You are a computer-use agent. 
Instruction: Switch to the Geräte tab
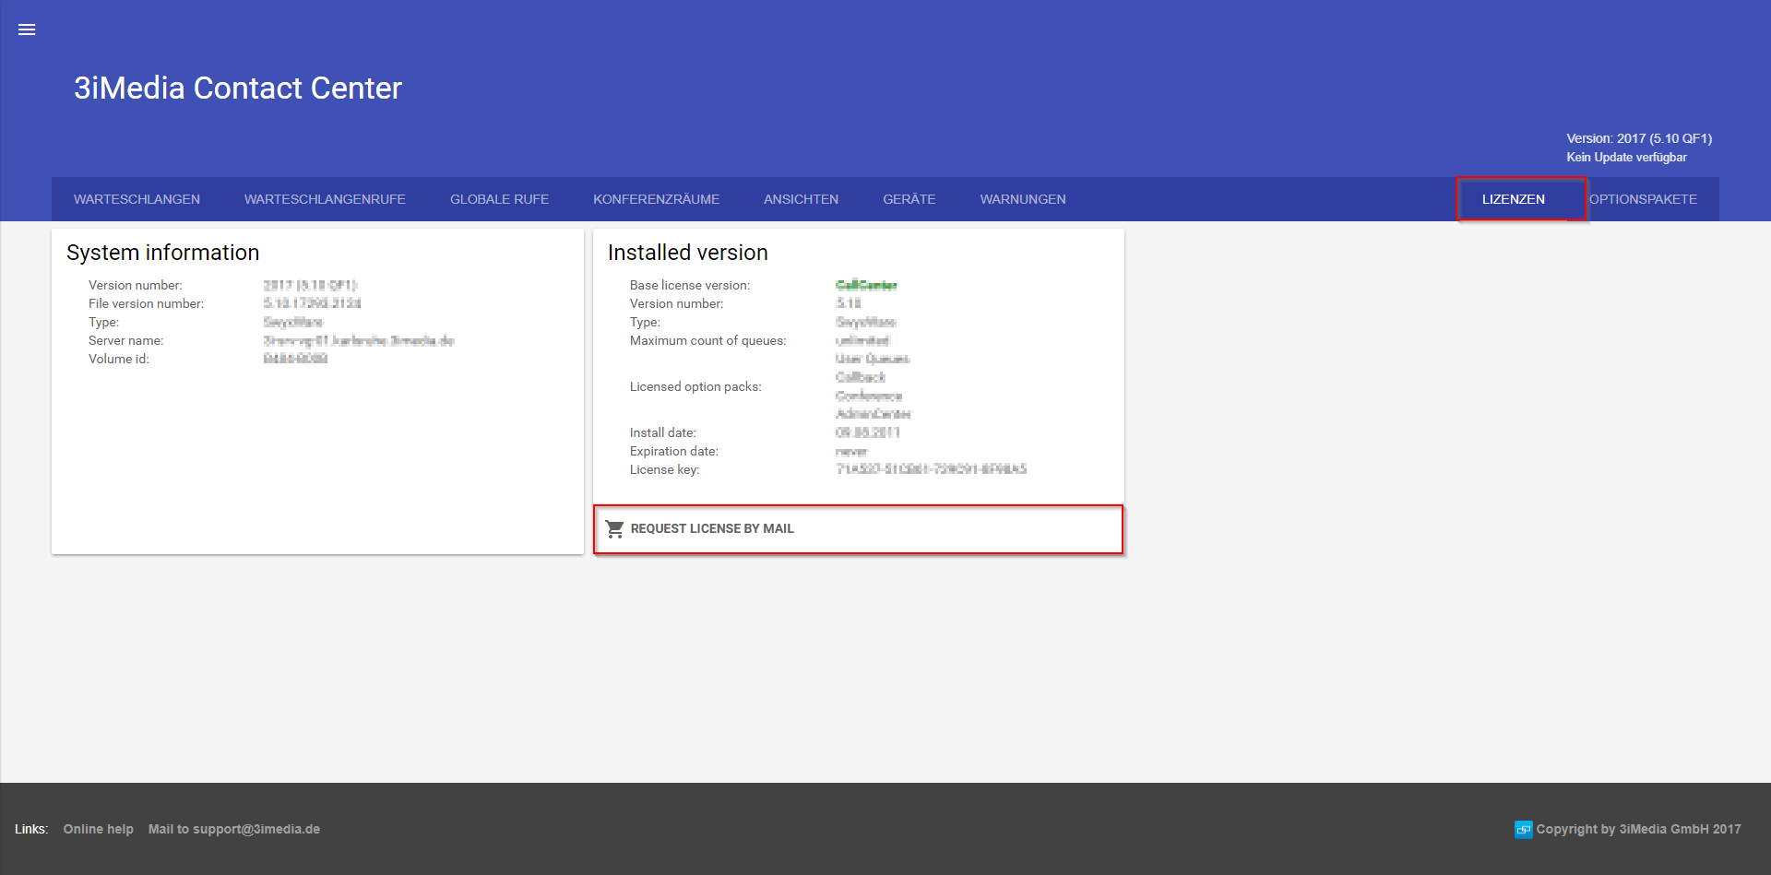click(909, 199)
